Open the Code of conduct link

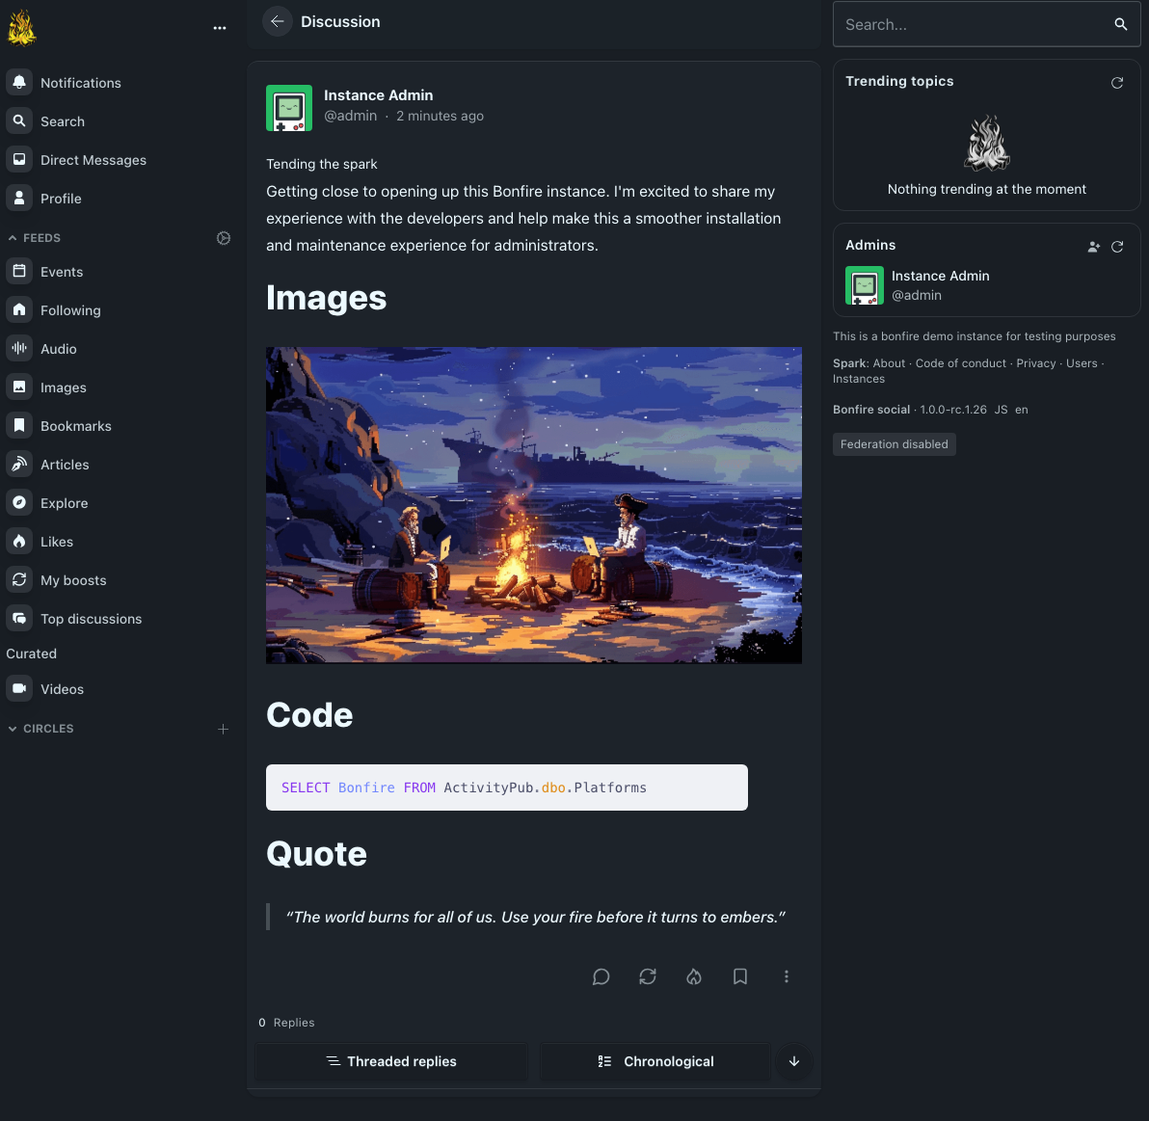coord(960,363)
